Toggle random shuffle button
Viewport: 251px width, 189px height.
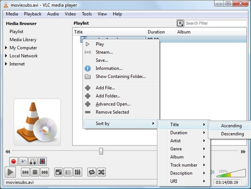(x=101, y=172)
